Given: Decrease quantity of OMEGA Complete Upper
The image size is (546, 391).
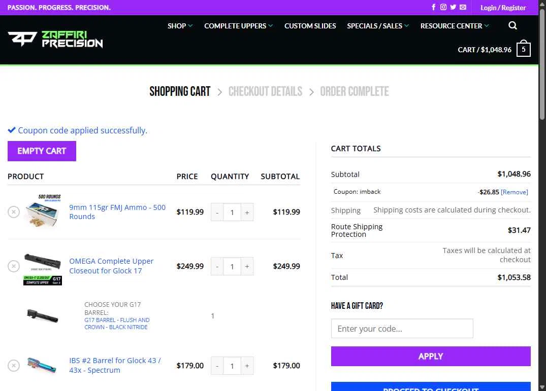Looking at the screenshot, I should [217, 267].
